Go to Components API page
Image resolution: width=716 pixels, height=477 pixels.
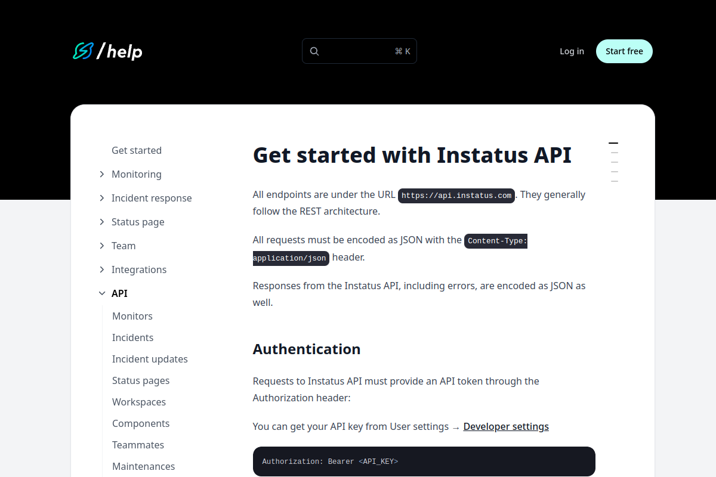pos(141,423)
